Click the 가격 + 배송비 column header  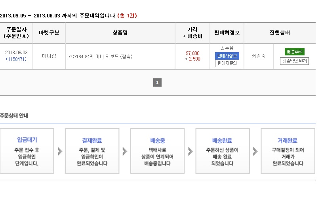pyautogui.click(x=192, y=32)
